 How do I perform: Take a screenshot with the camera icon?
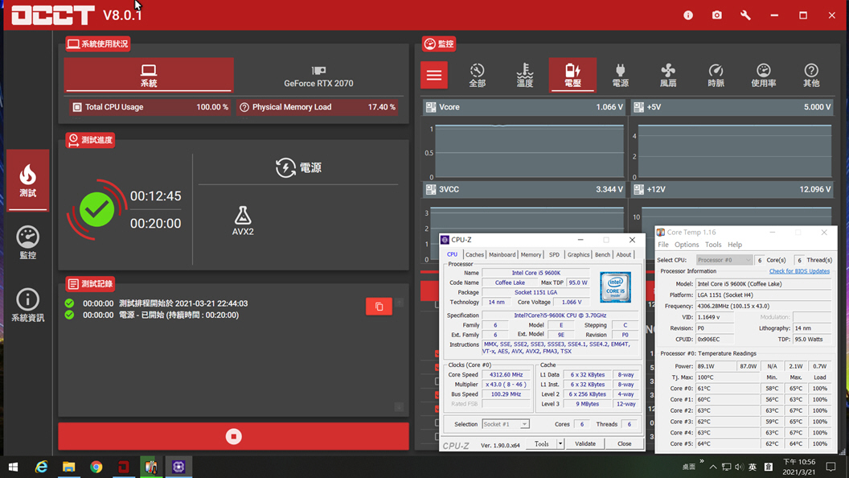717,15
